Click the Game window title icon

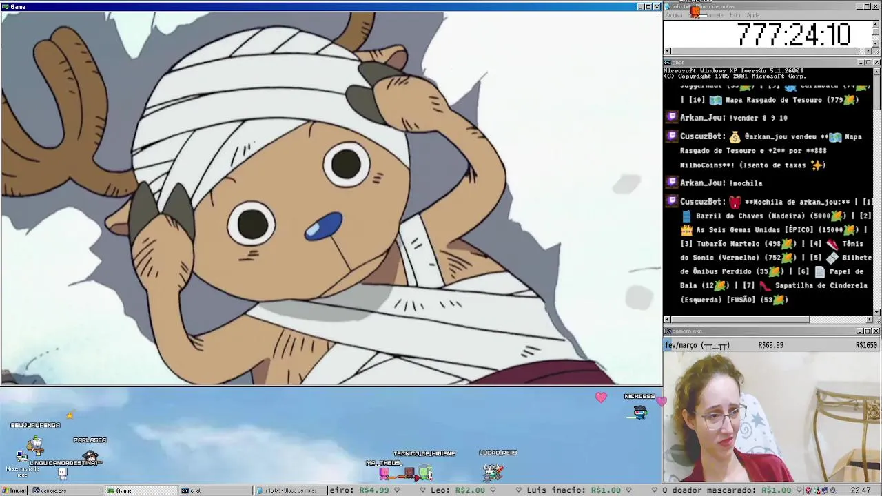(x=5, y=7)
